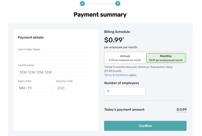Choose the Annual billing option
The height and width of the screenshot is (136, 202).
125,58
